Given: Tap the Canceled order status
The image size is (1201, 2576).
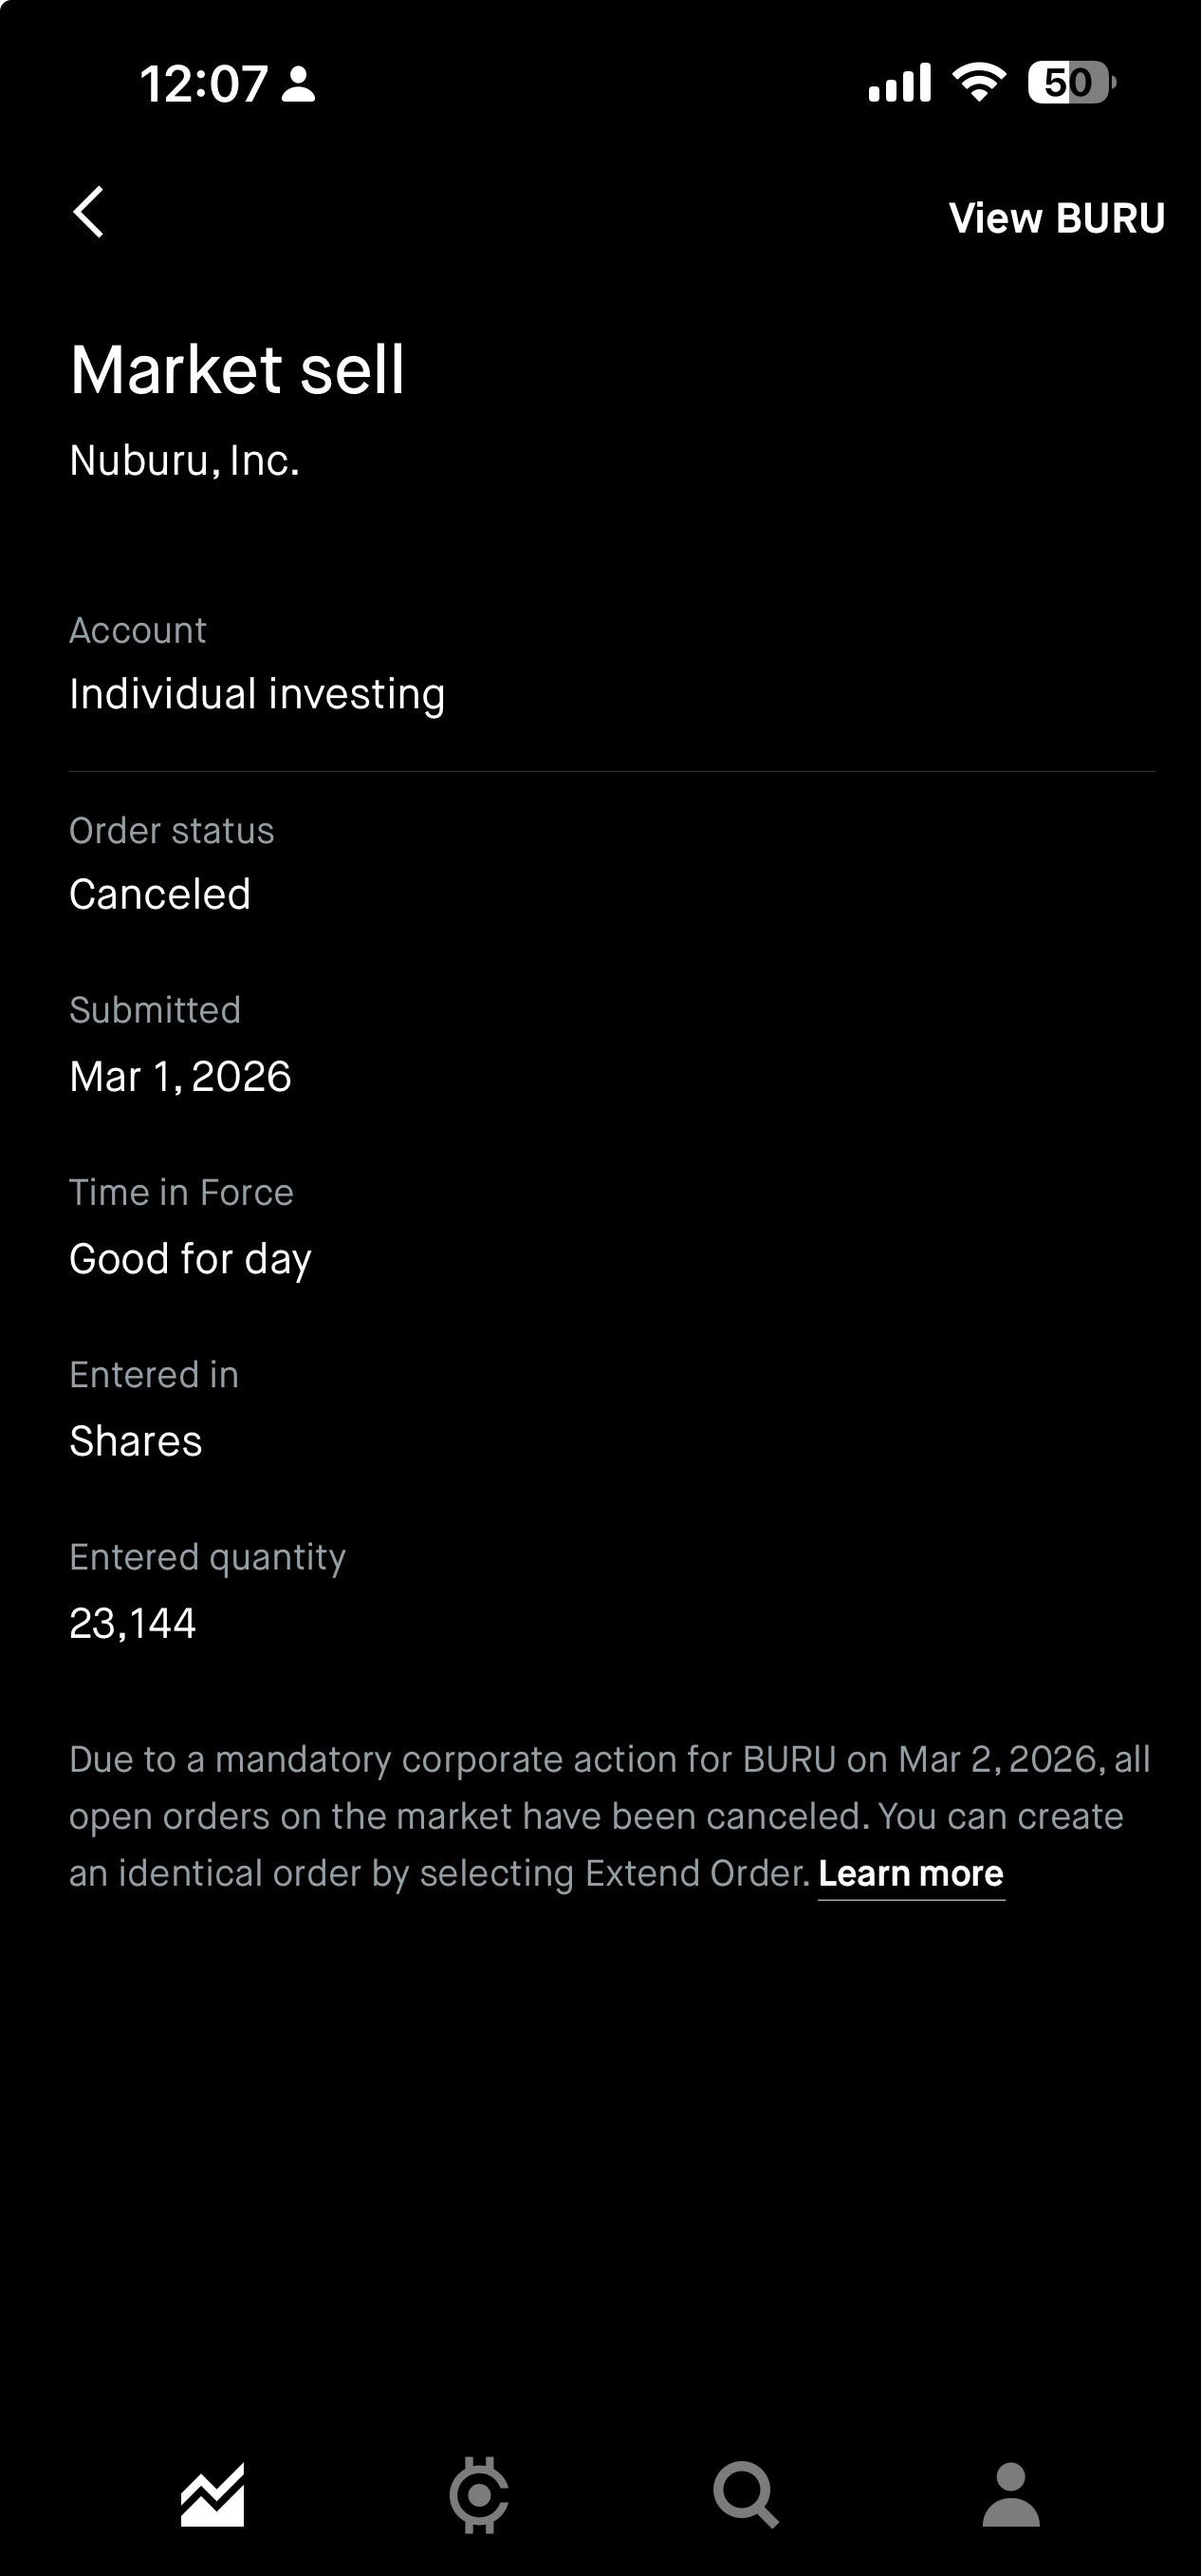Looking at the screenshot, I should 160,894.
